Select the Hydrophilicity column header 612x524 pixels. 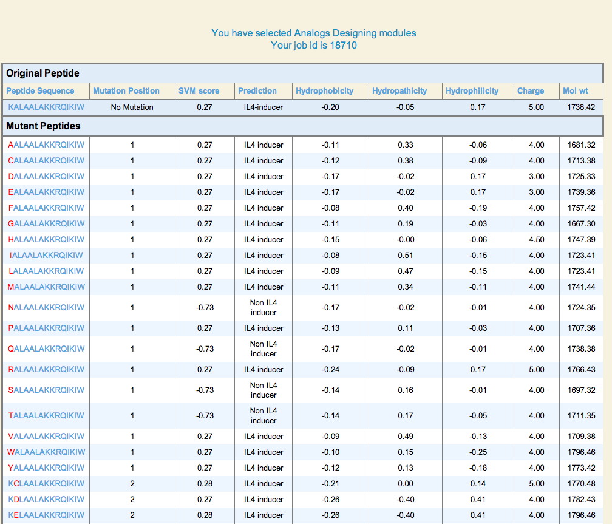(472, 91)
